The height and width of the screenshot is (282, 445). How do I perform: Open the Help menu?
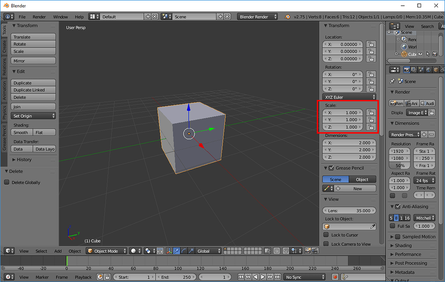[x=79, y=17]
